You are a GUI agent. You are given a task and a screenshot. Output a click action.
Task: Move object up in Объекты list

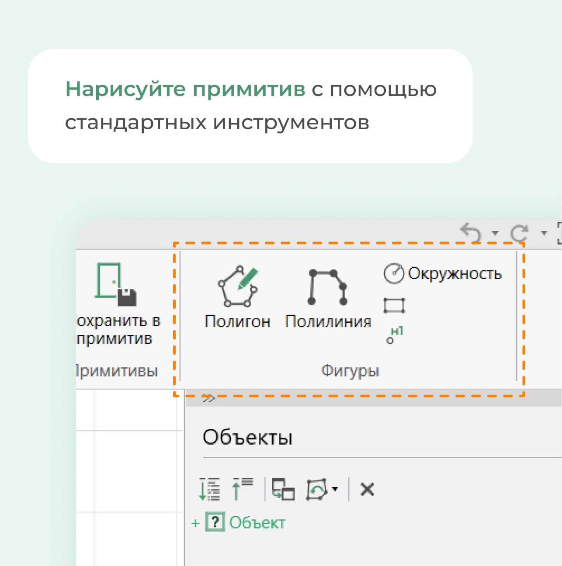(242, 489)
